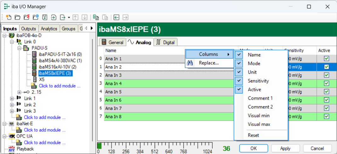337x154 pixels.
Task: Open a configuration file folder icon
Action: pos(17,17)
